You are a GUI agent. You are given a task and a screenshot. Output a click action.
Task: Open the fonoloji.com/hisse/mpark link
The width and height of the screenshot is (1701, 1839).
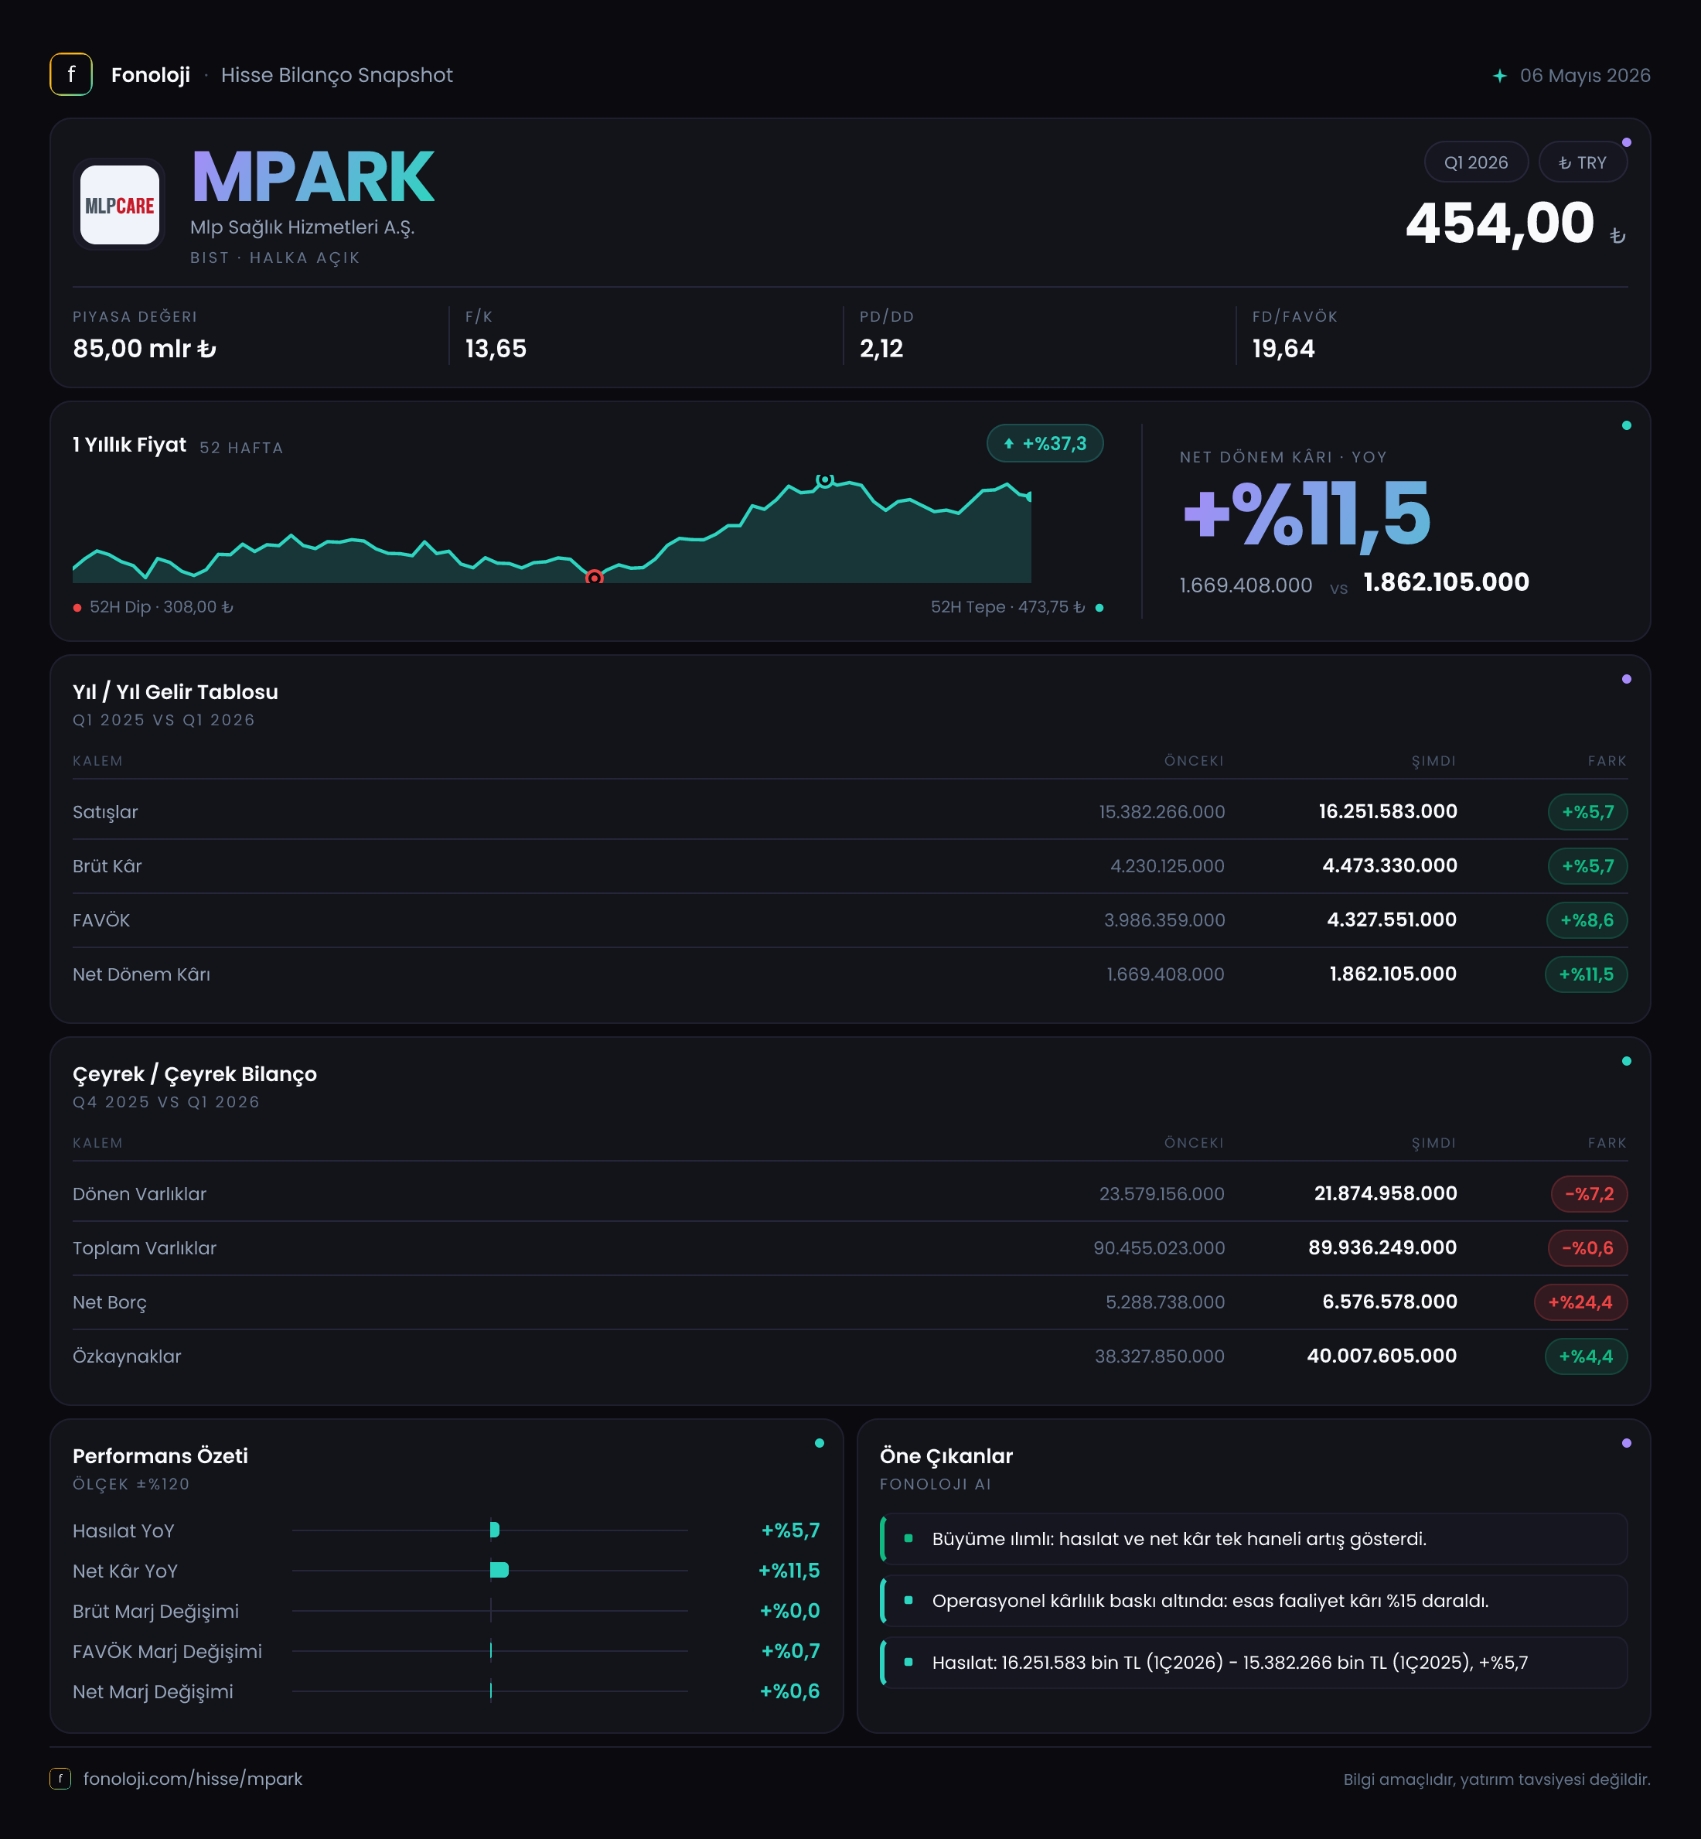point(193,1778)
